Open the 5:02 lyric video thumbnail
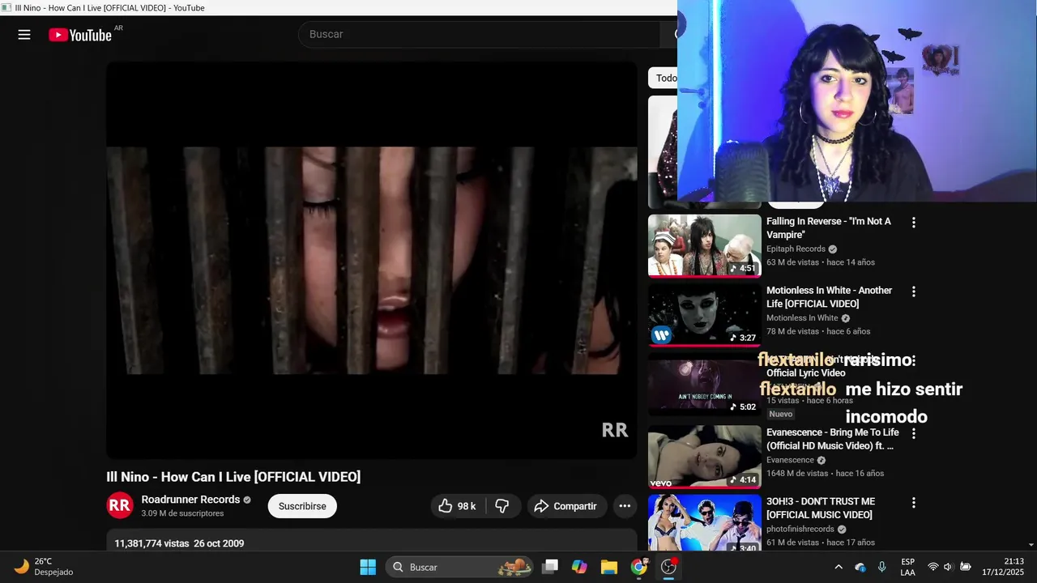Screen dimensions: 1037x583 pyautogui.click(x=705, y=385)
